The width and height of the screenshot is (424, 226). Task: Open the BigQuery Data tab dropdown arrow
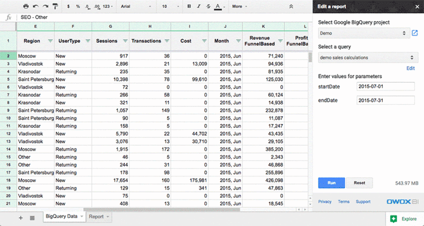[82, 217]
